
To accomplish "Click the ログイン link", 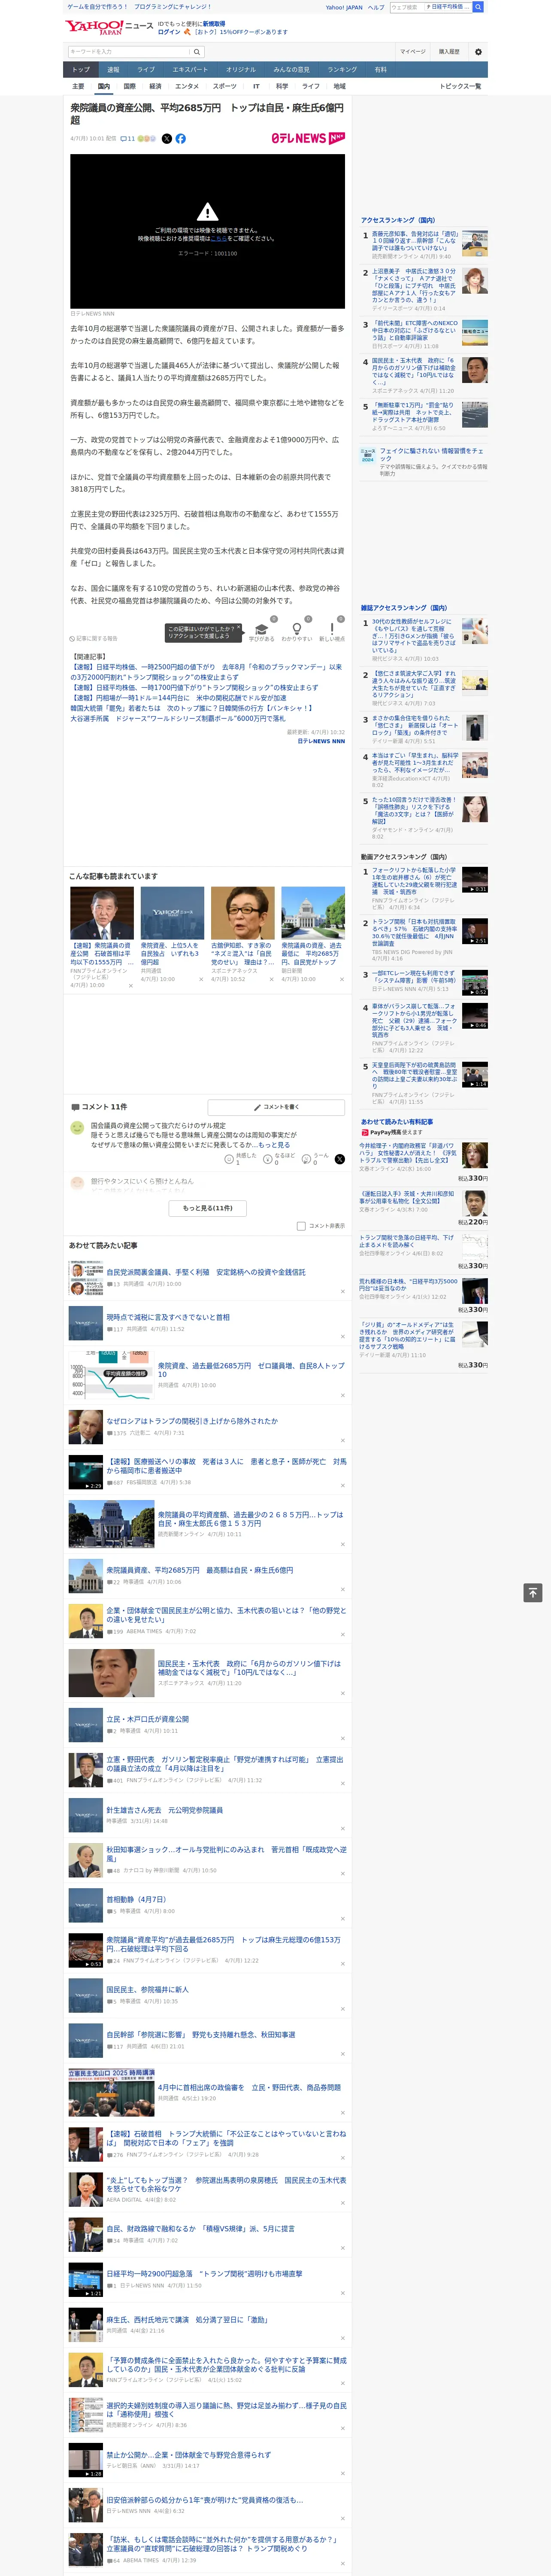I will [x=169, y=32].
